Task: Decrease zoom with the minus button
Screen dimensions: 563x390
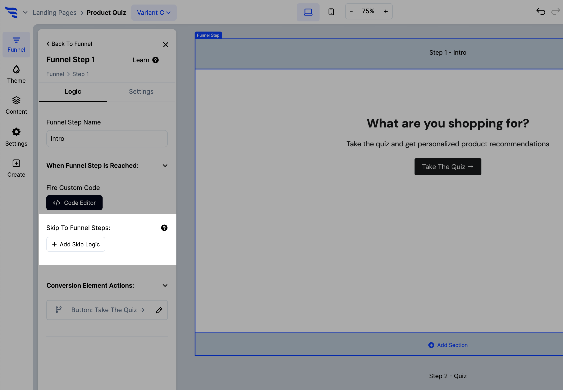Action: 351,11
